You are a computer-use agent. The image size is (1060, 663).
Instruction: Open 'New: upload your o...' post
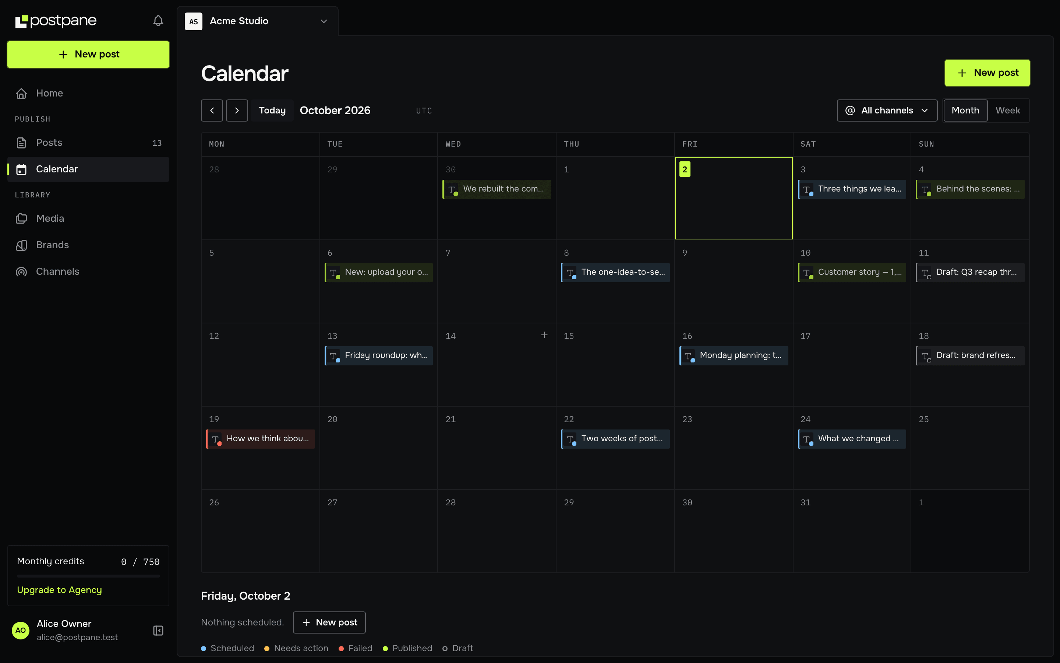point(378,272)
